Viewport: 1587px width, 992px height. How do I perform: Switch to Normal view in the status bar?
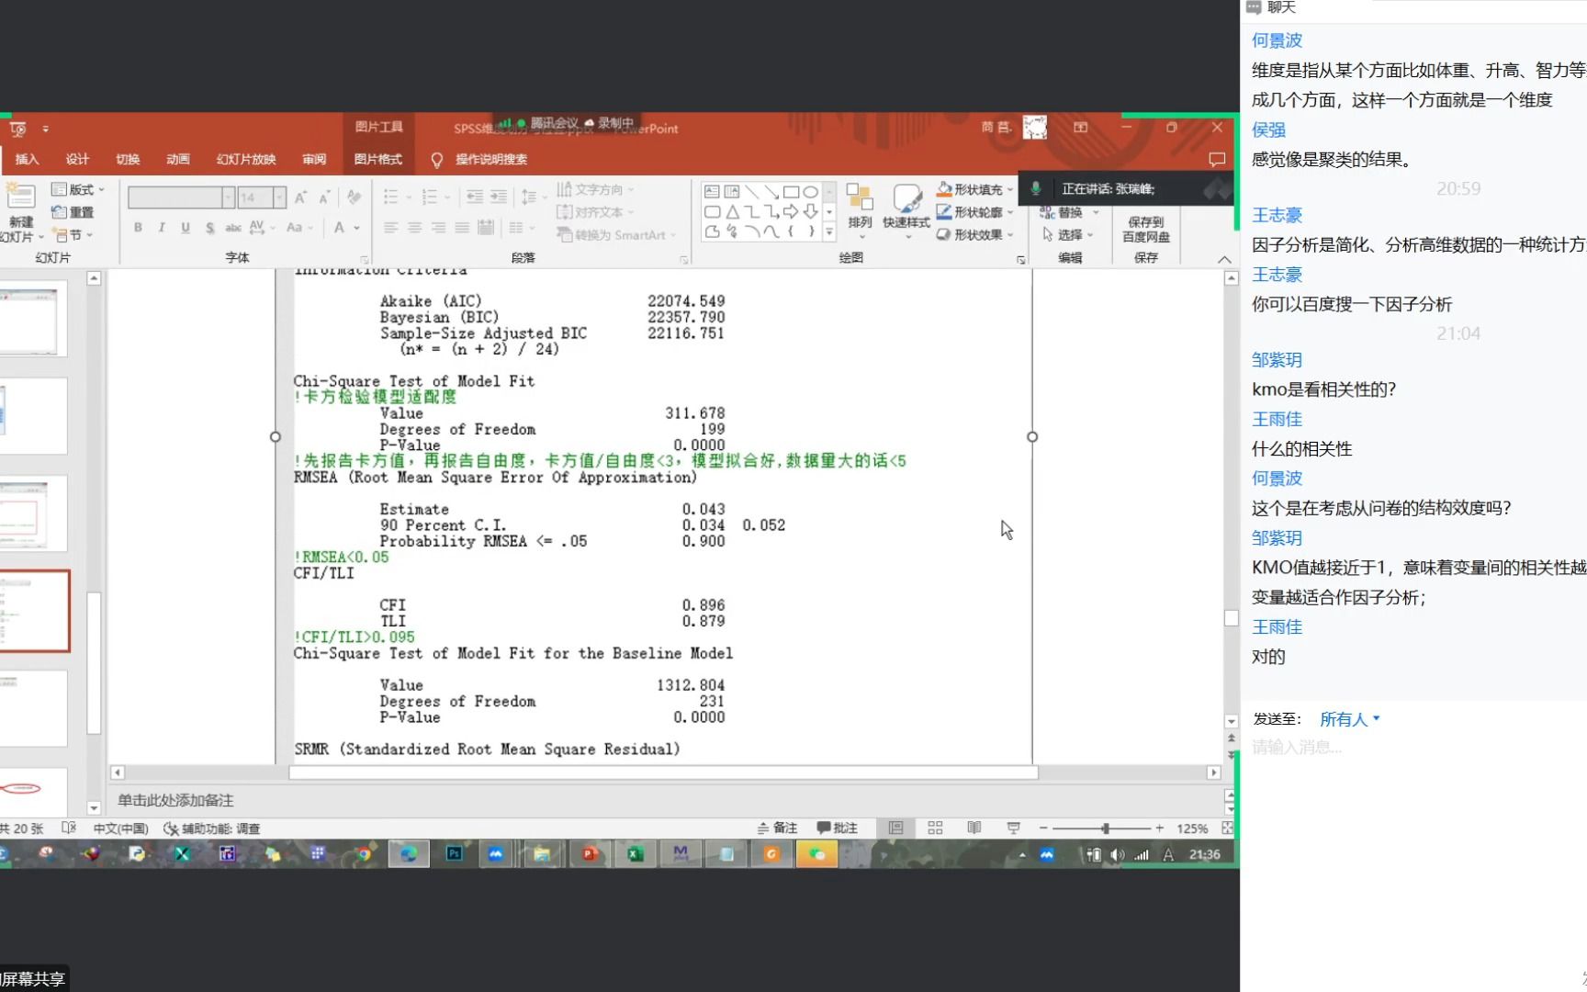(895, 828)
